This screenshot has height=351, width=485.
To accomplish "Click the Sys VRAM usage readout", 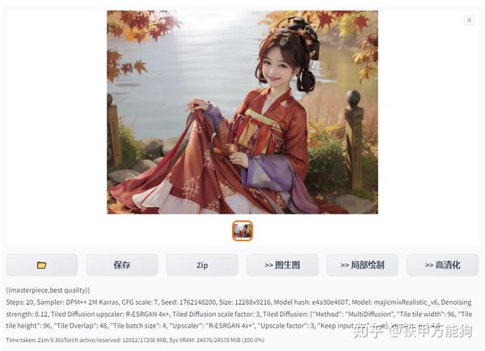I will (217, 340).
